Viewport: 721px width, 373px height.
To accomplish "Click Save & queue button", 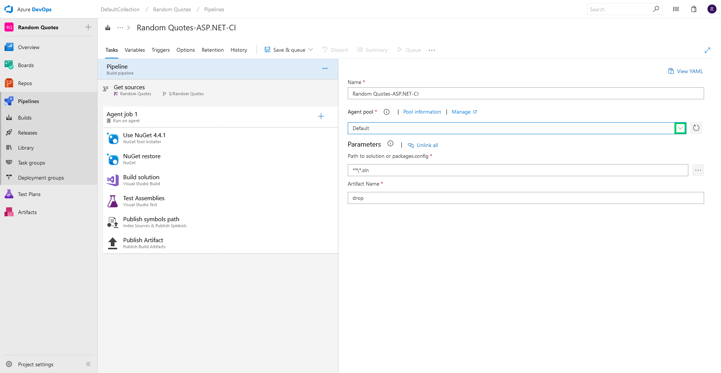I will tap(285, 50).
